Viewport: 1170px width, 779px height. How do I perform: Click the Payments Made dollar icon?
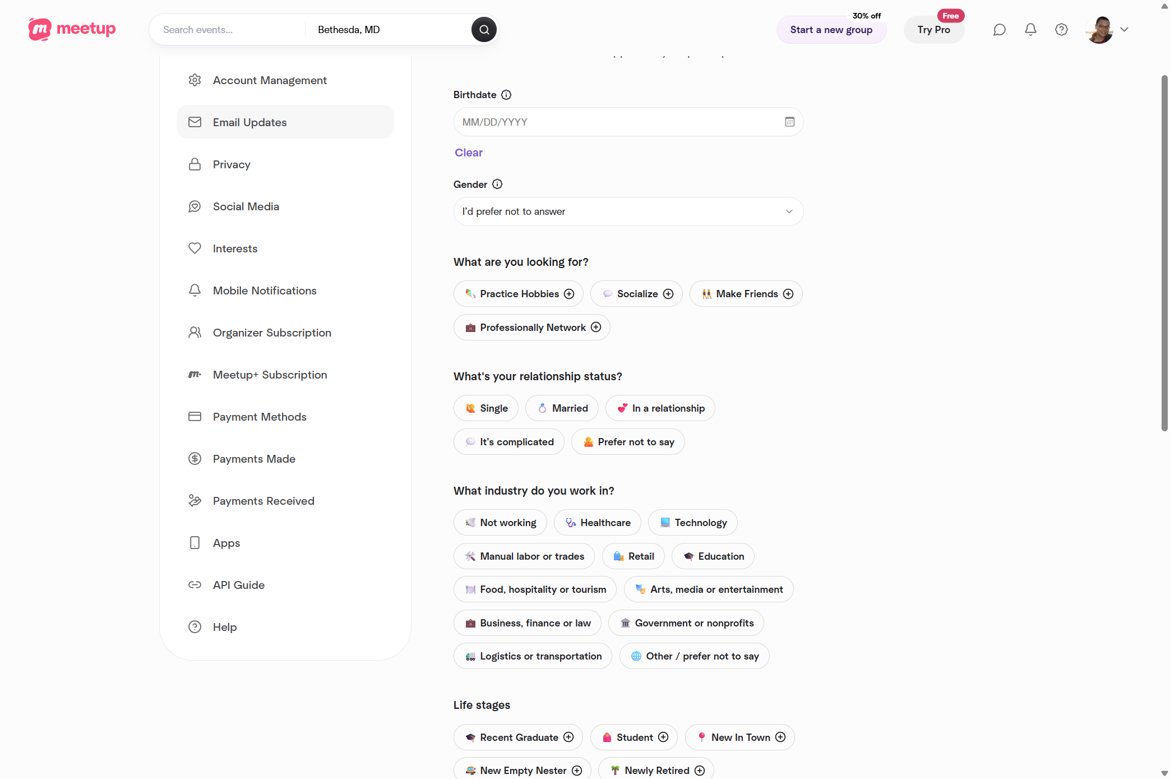(x=195, y=459)
